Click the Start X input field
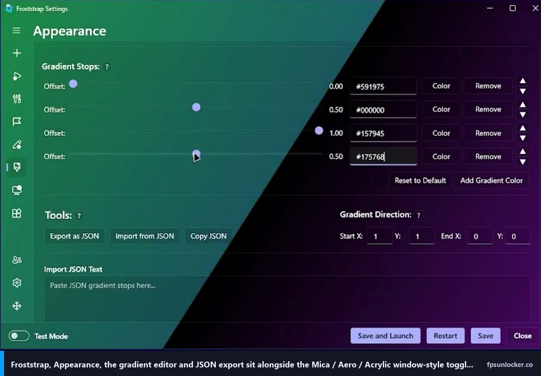The width and height of the screenshot is (541, 376). [x=380, y=236]
